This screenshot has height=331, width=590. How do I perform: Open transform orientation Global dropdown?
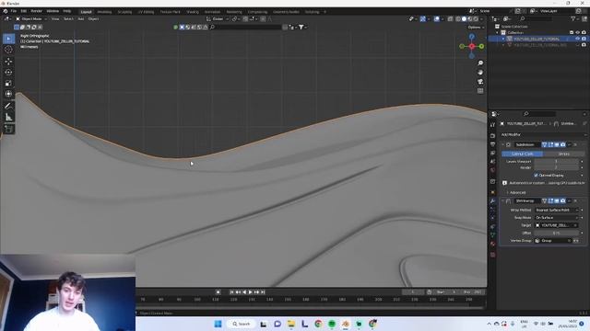pyautogui.click(x=218, y=18)
